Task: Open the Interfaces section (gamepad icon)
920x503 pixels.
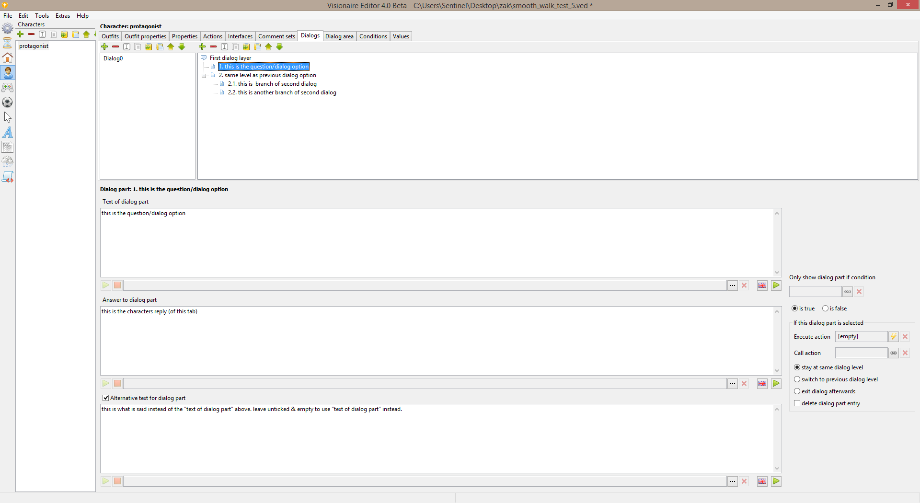Action: [x=8, y=88]
